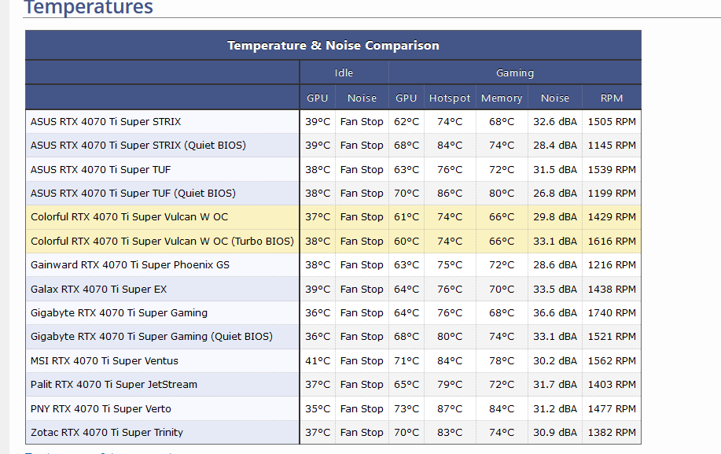Click the Hotspot column header
The width and height of the screenshot is (721, 454).
450,98
